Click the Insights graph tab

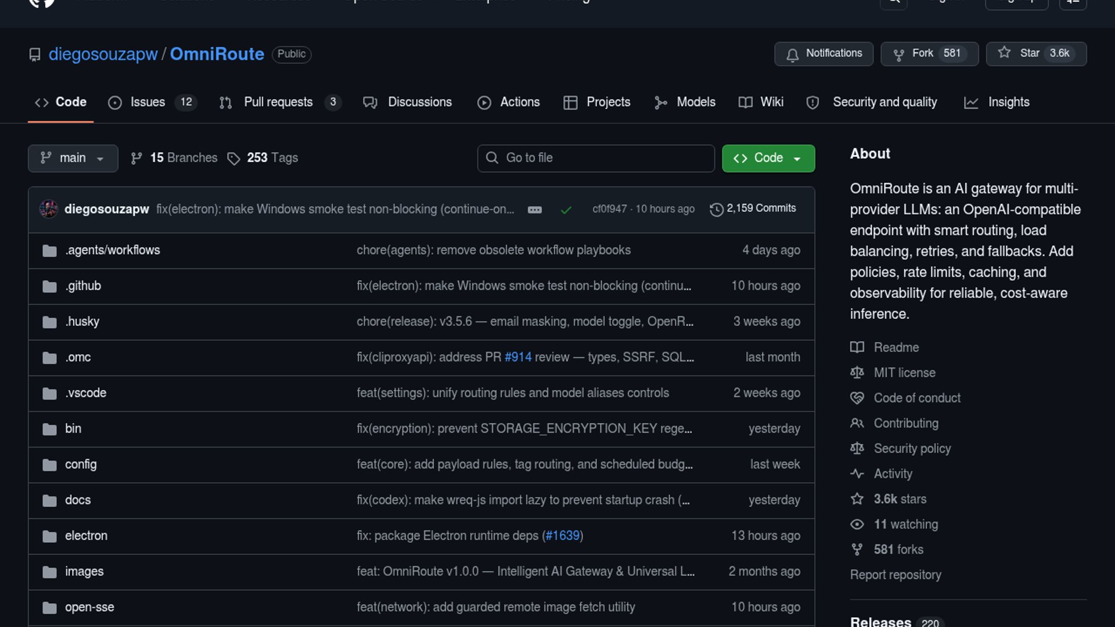(1008, 102)
